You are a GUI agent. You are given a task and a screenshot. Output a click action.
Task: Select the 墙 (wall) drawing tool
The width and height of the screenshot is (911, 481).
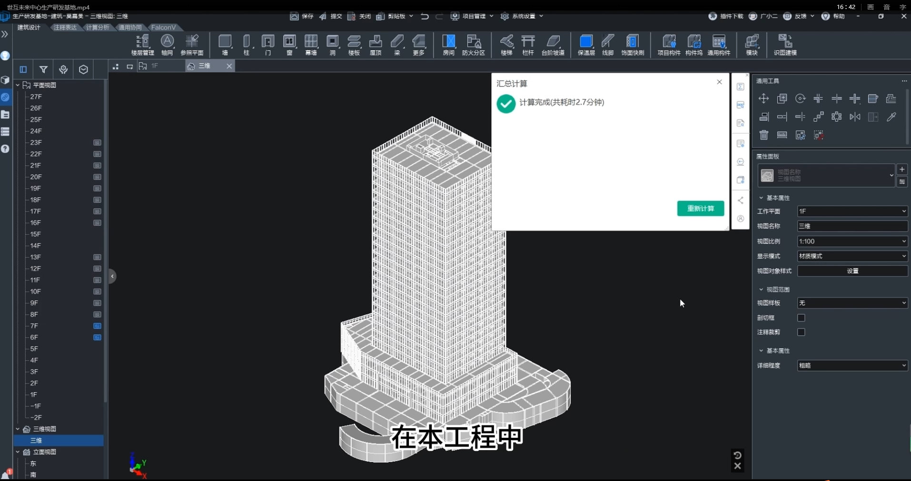[x=225, y=44]
